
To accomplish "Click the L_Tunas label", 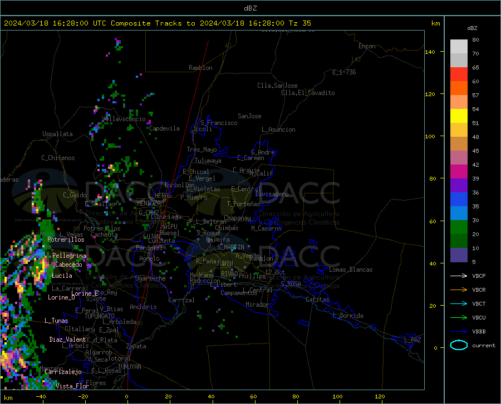I will [x=56, y=321].
